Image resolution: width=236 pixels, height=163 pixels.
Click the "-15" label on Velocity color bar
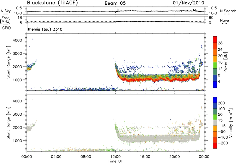tap(222, 126)
